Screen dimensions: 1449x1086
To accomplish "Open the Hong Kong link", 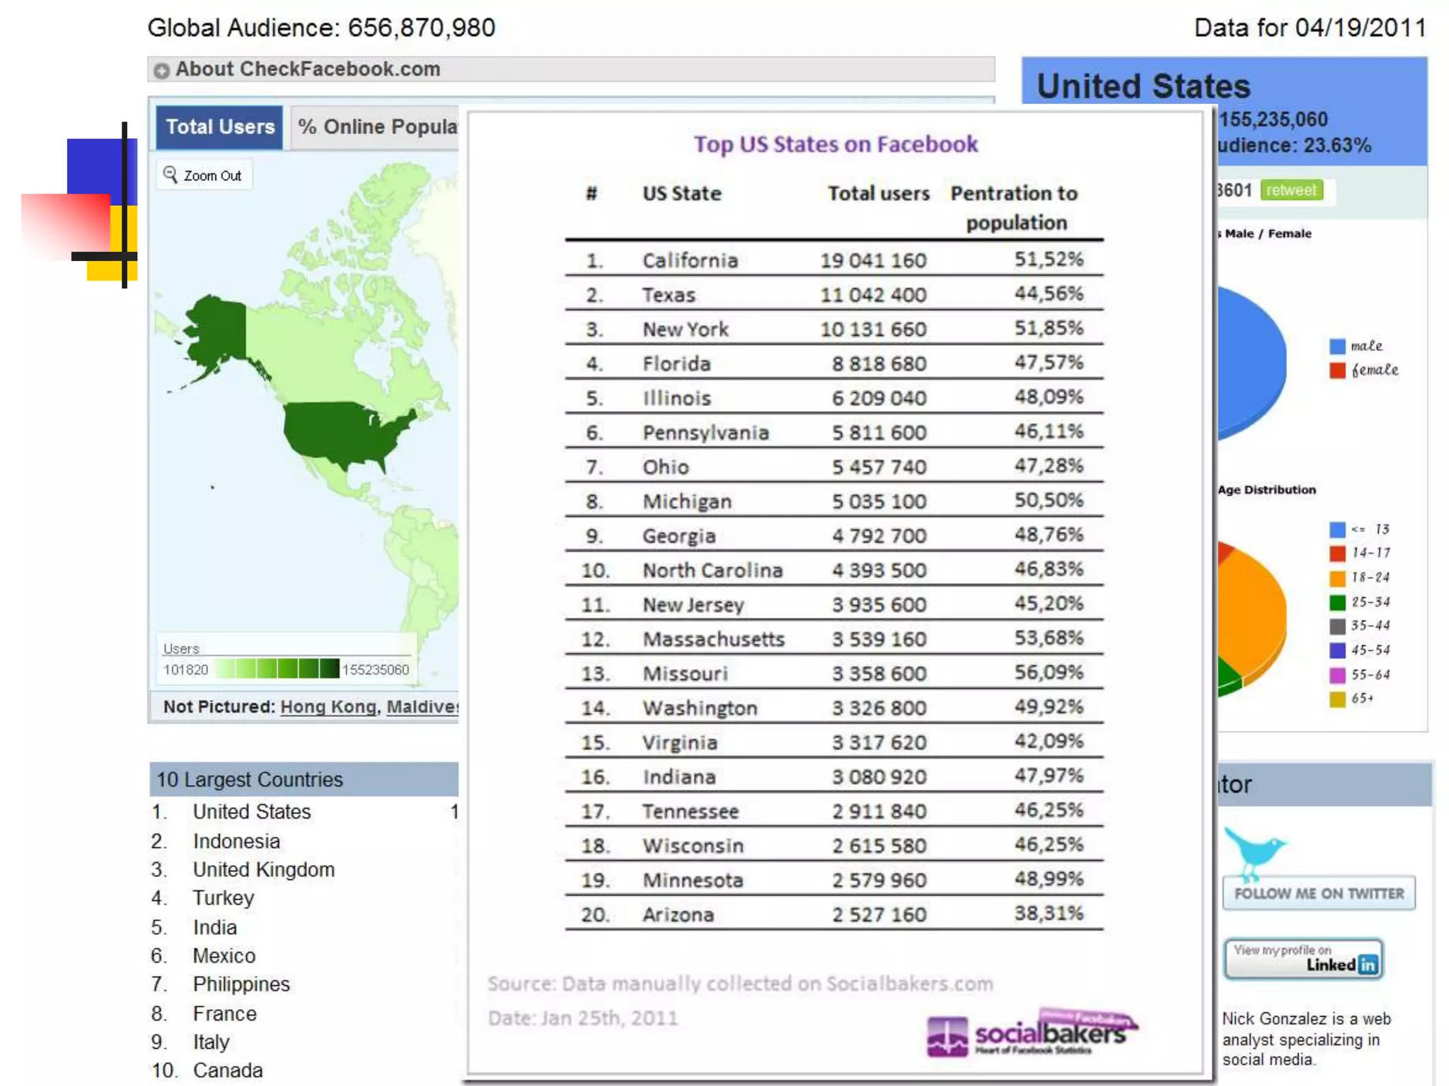I will point(328,706).
